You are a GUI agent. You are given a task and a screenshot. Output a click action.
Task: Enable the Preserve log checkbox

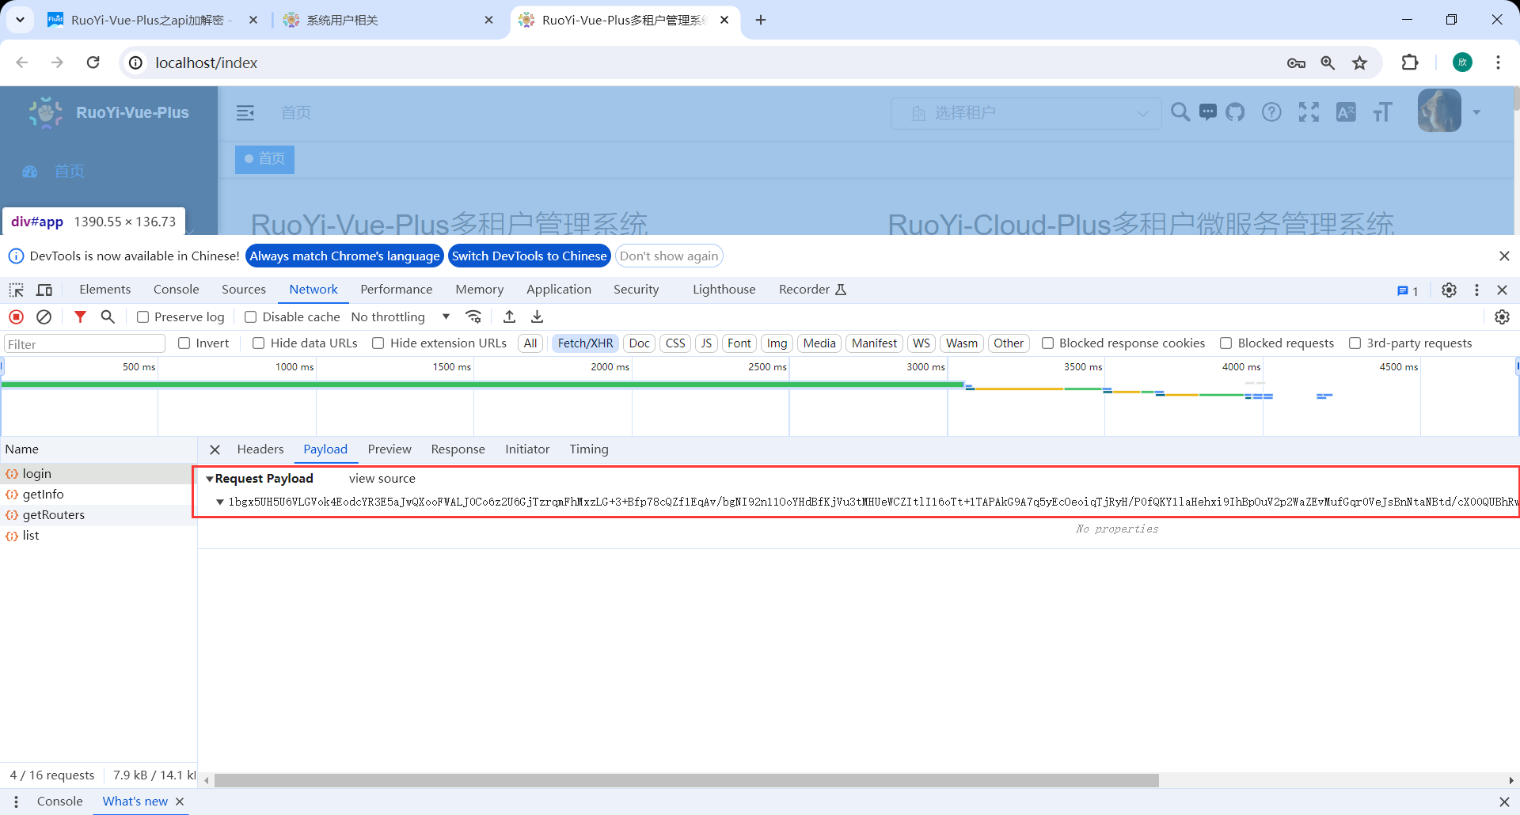143,317
